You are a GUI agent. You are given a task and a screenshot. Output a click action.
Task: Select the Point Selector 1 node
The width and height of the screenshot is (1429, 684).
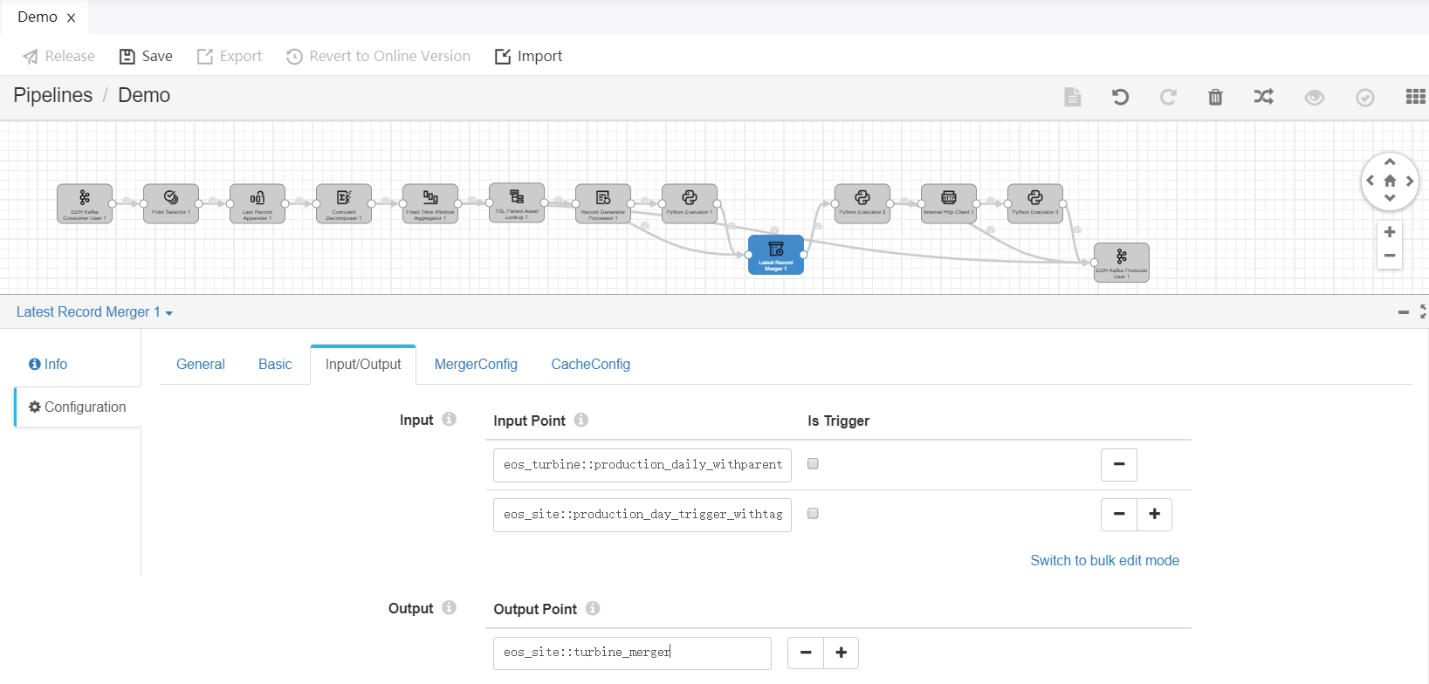tap(171, 203)
